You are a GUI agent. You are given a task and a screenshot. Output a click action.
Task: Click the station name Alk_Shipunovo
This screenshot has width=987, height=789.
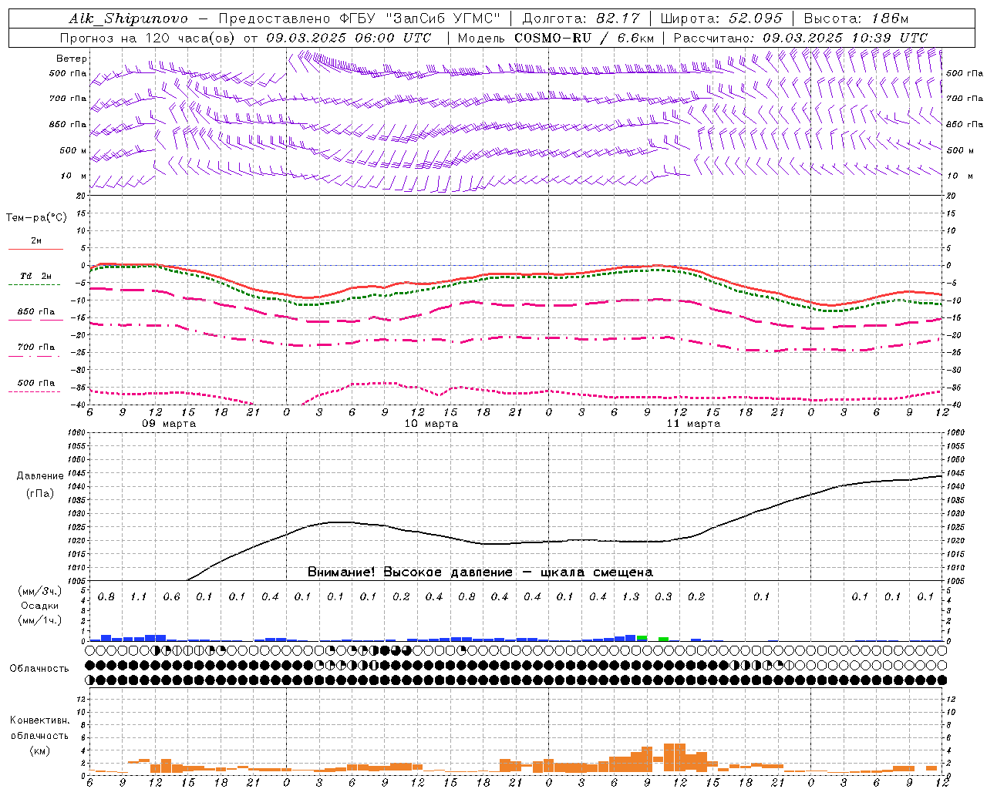tap(128, 18)
